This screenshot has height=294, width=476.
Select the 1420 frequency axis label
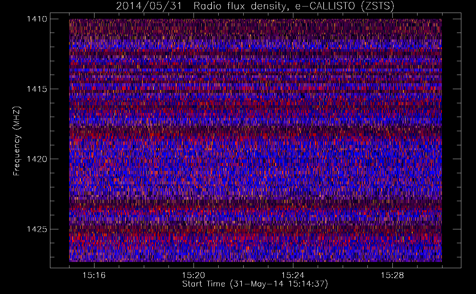click(37, 159)
